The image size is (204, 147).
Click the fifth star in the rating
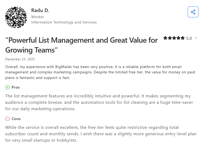[x=183, y=38]
